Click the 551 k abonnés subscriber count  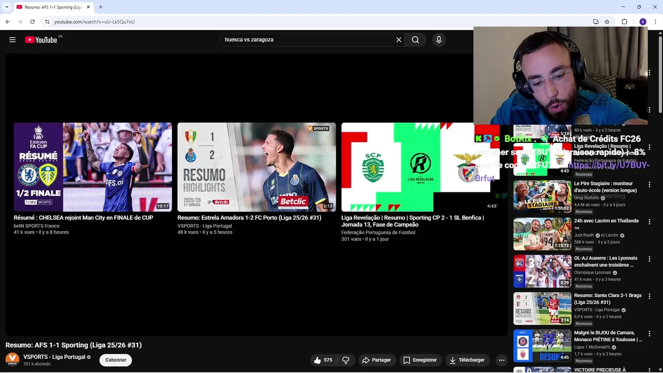pyautogui.click(x=37, y=364)
